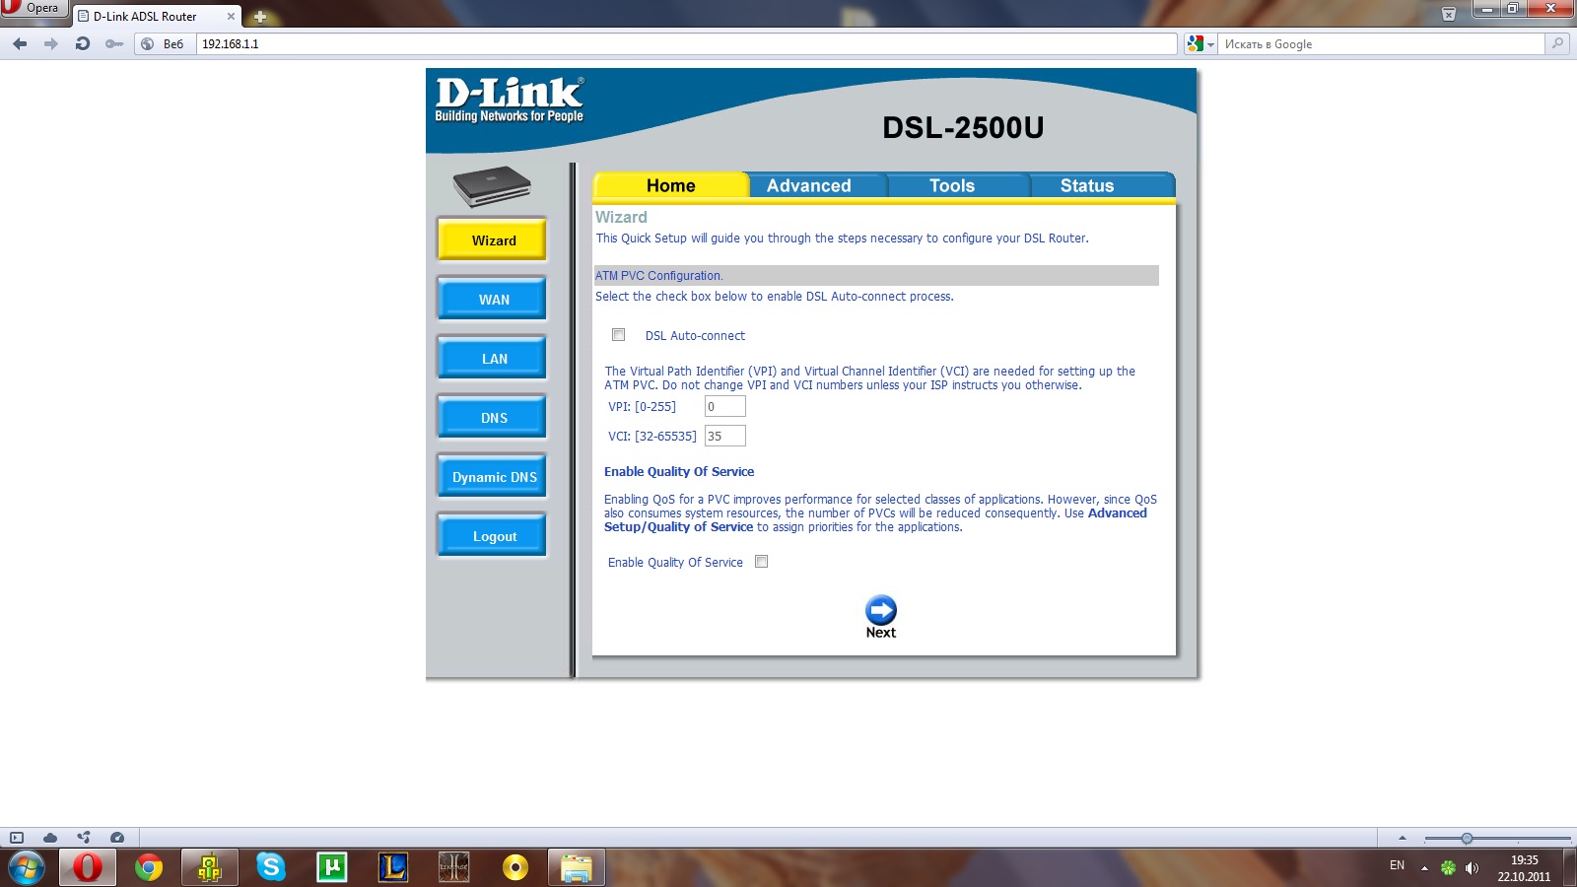
Task: Toggle Opera Turbo speedometer icon
Action: pos(117,838)
